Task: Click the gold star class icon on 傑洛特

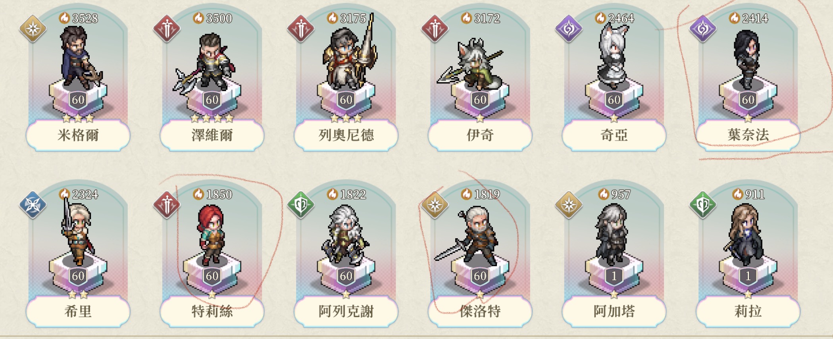Action: coord(435,205)
